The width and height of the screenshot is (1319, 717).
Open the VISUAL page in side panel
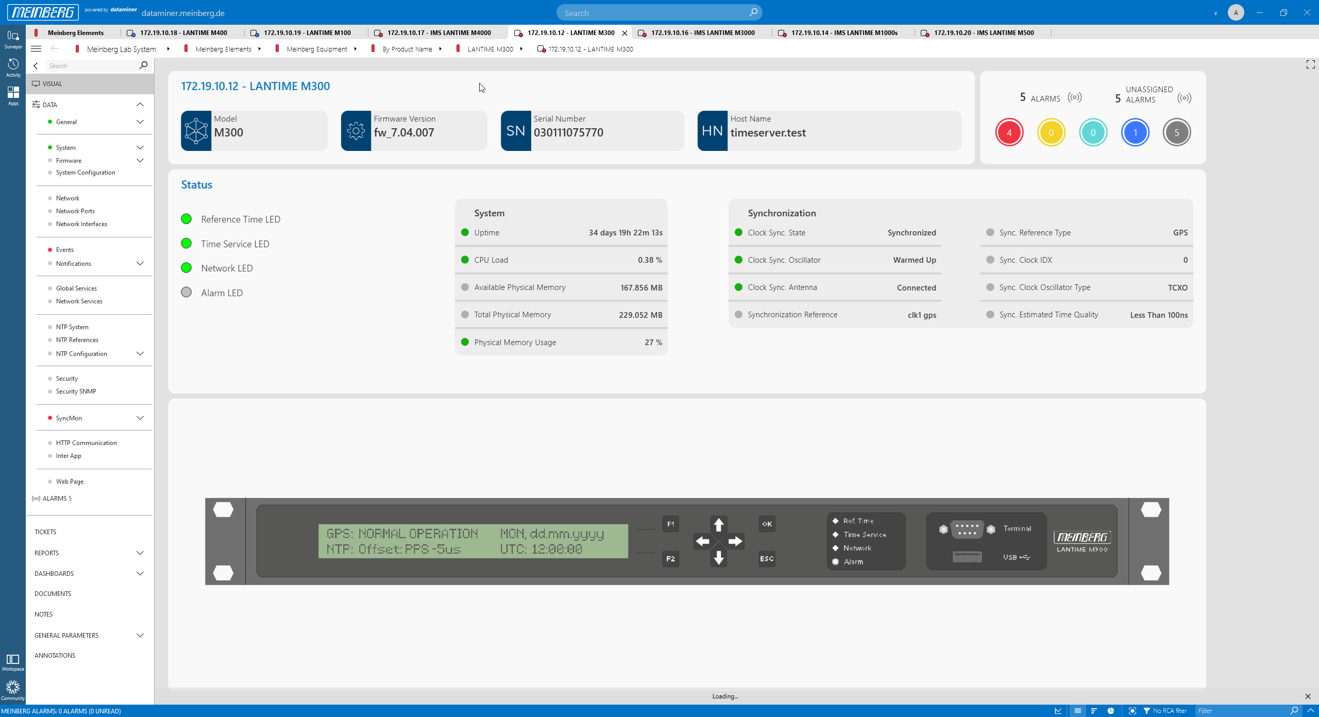(x=90, y=83)
